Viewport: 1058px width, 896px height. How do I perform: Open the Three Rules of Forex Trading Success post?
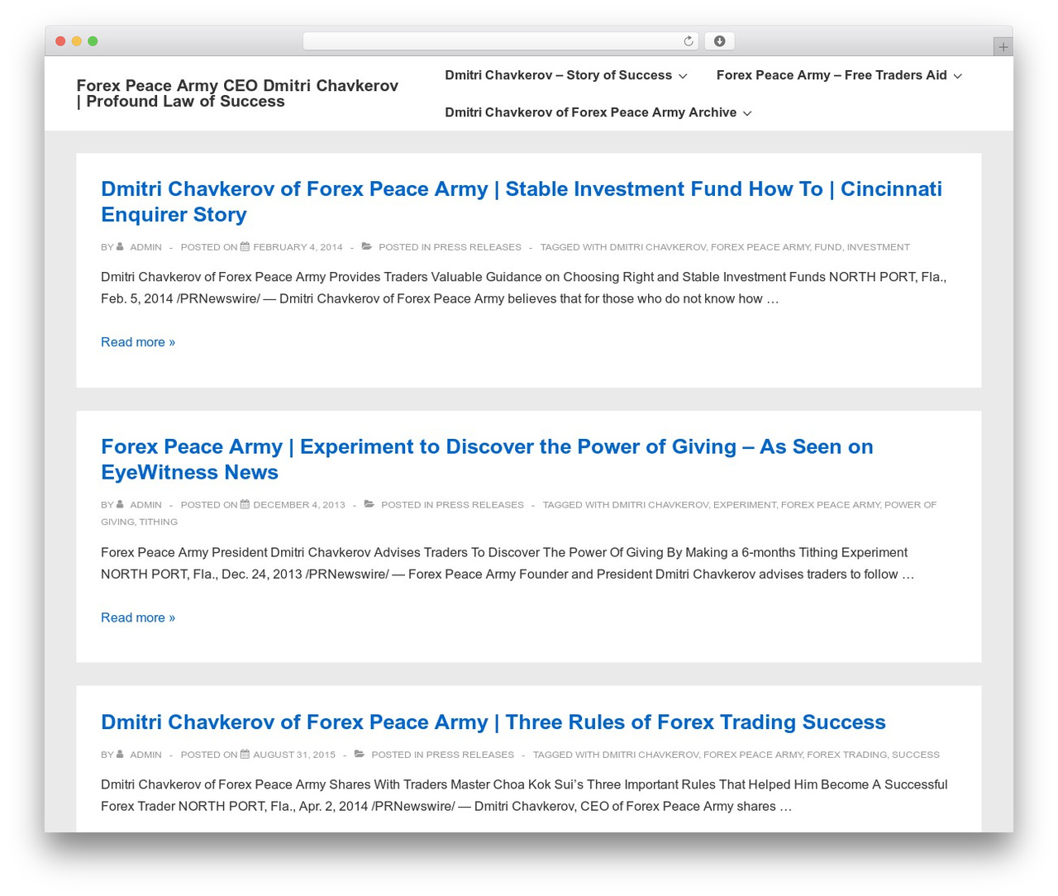pos(493,722)
